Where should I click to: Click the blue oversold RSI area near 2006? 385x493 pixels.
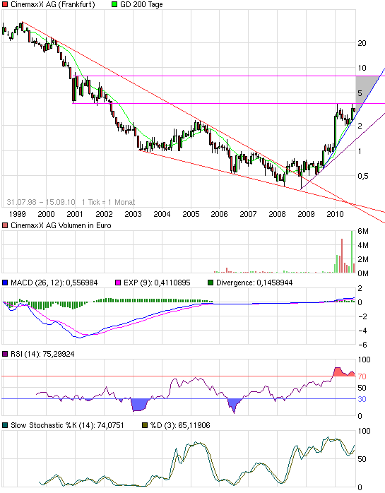click(233, 404)
